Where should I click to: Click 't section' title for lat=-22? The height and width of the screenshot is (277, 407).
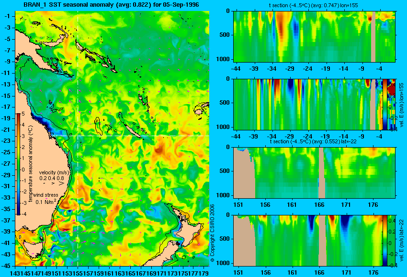[313, 142]
